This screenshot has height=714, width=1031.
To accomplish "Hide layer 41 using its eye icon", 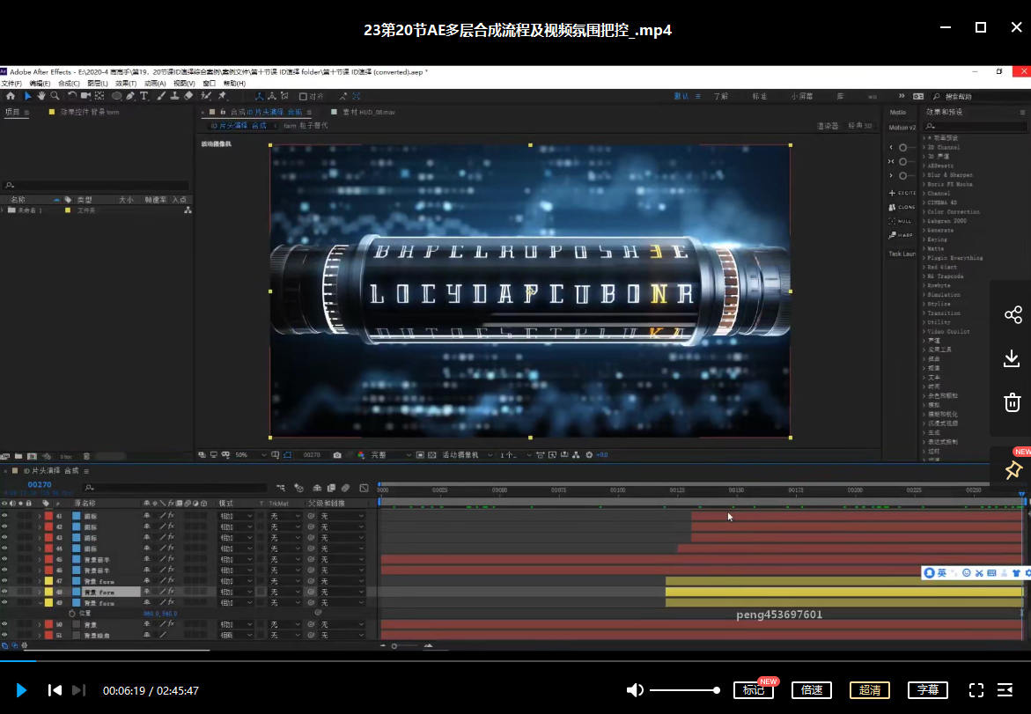I will click(x=4, y=515).
